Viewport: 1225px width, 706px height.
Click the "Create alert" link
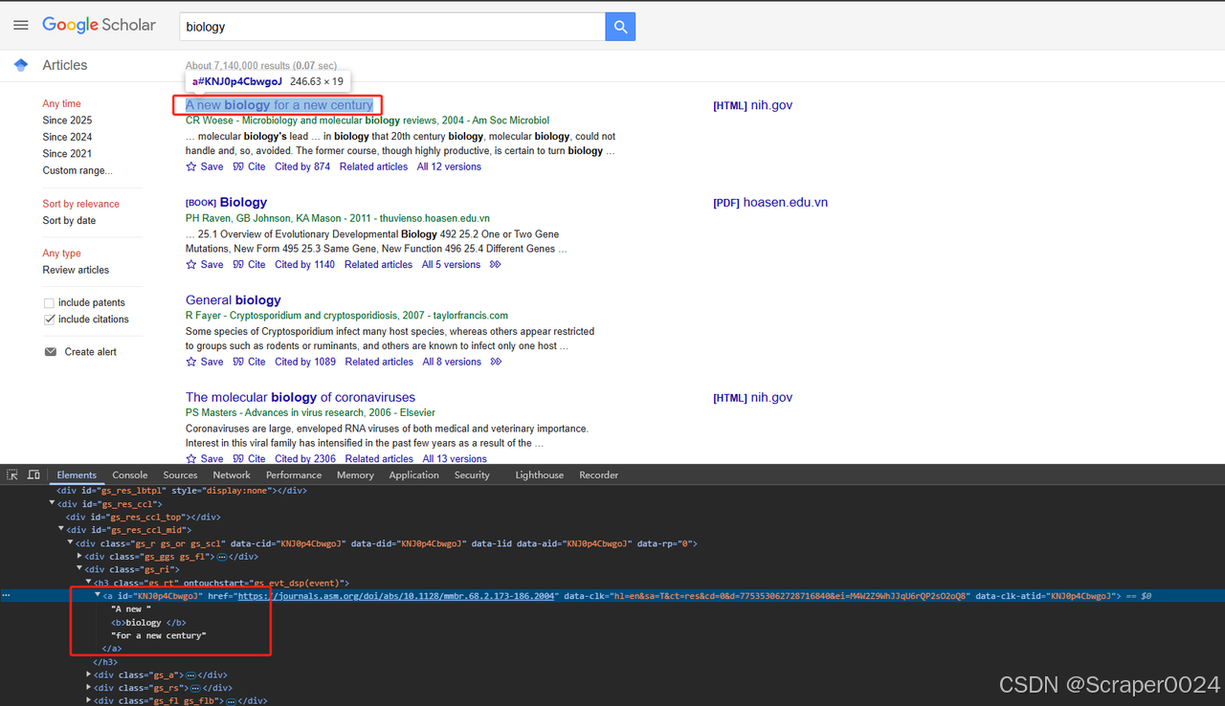90,352
